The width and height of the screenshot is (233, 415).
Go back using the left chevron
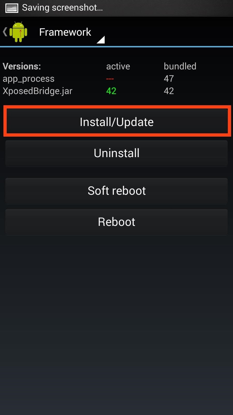(5, 32)
